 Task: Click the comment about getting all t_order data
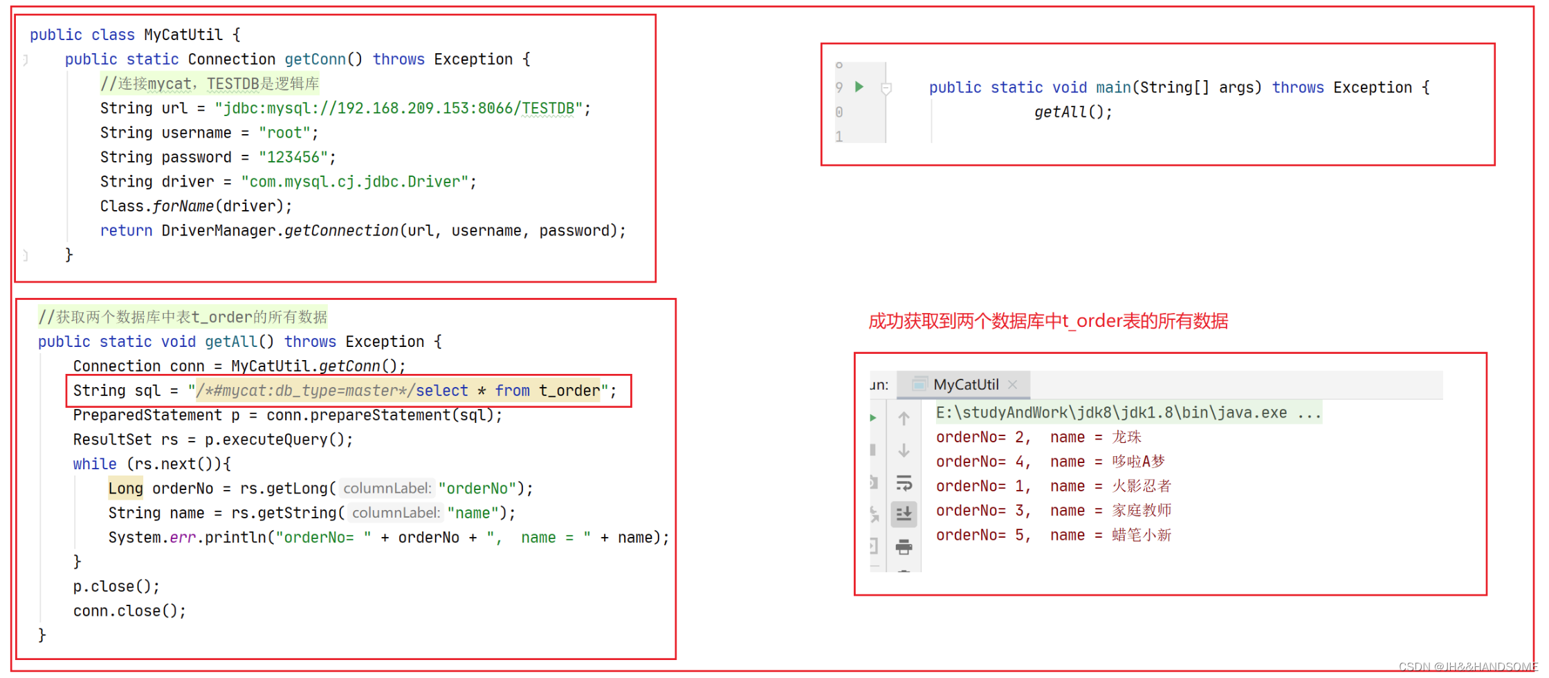(183, 317)
